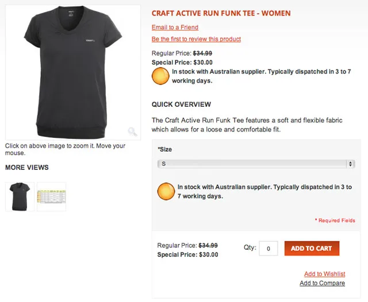Click the Add to Compare link
368x302 pixels.
pos(322,283)
